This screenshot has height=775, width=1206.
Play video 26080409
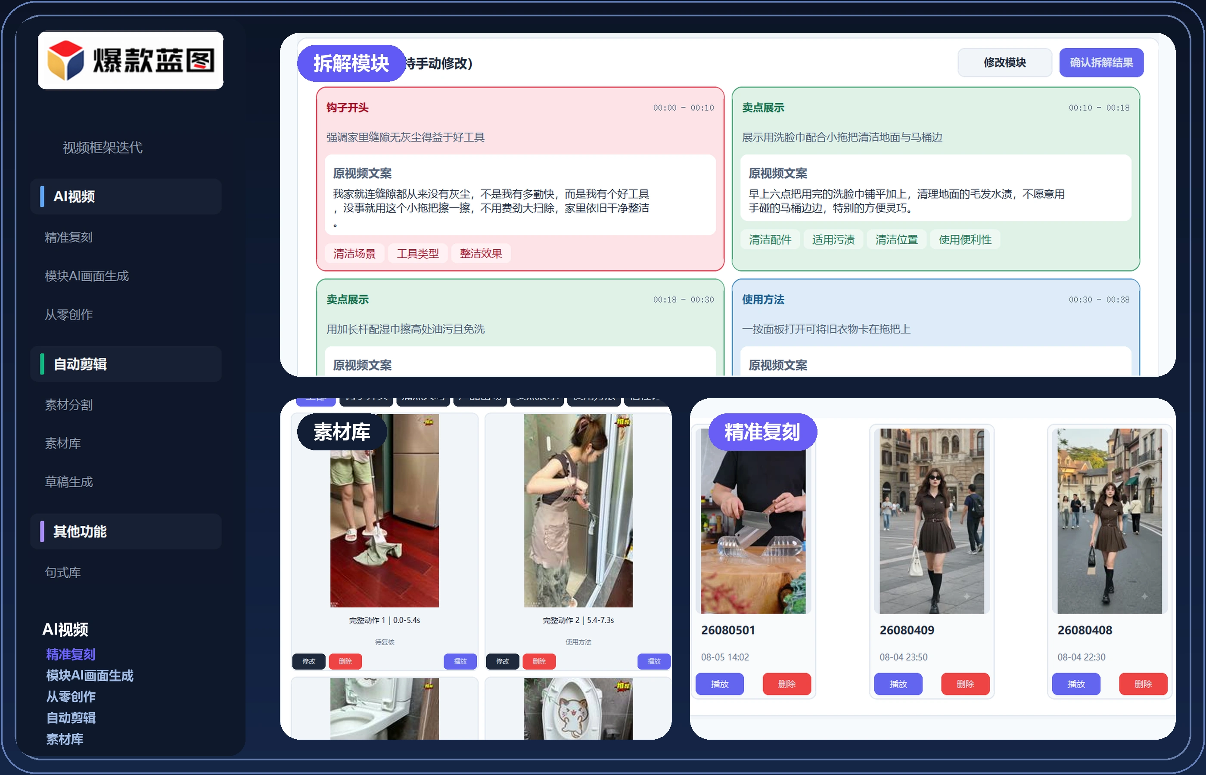[x=898, y=684]
